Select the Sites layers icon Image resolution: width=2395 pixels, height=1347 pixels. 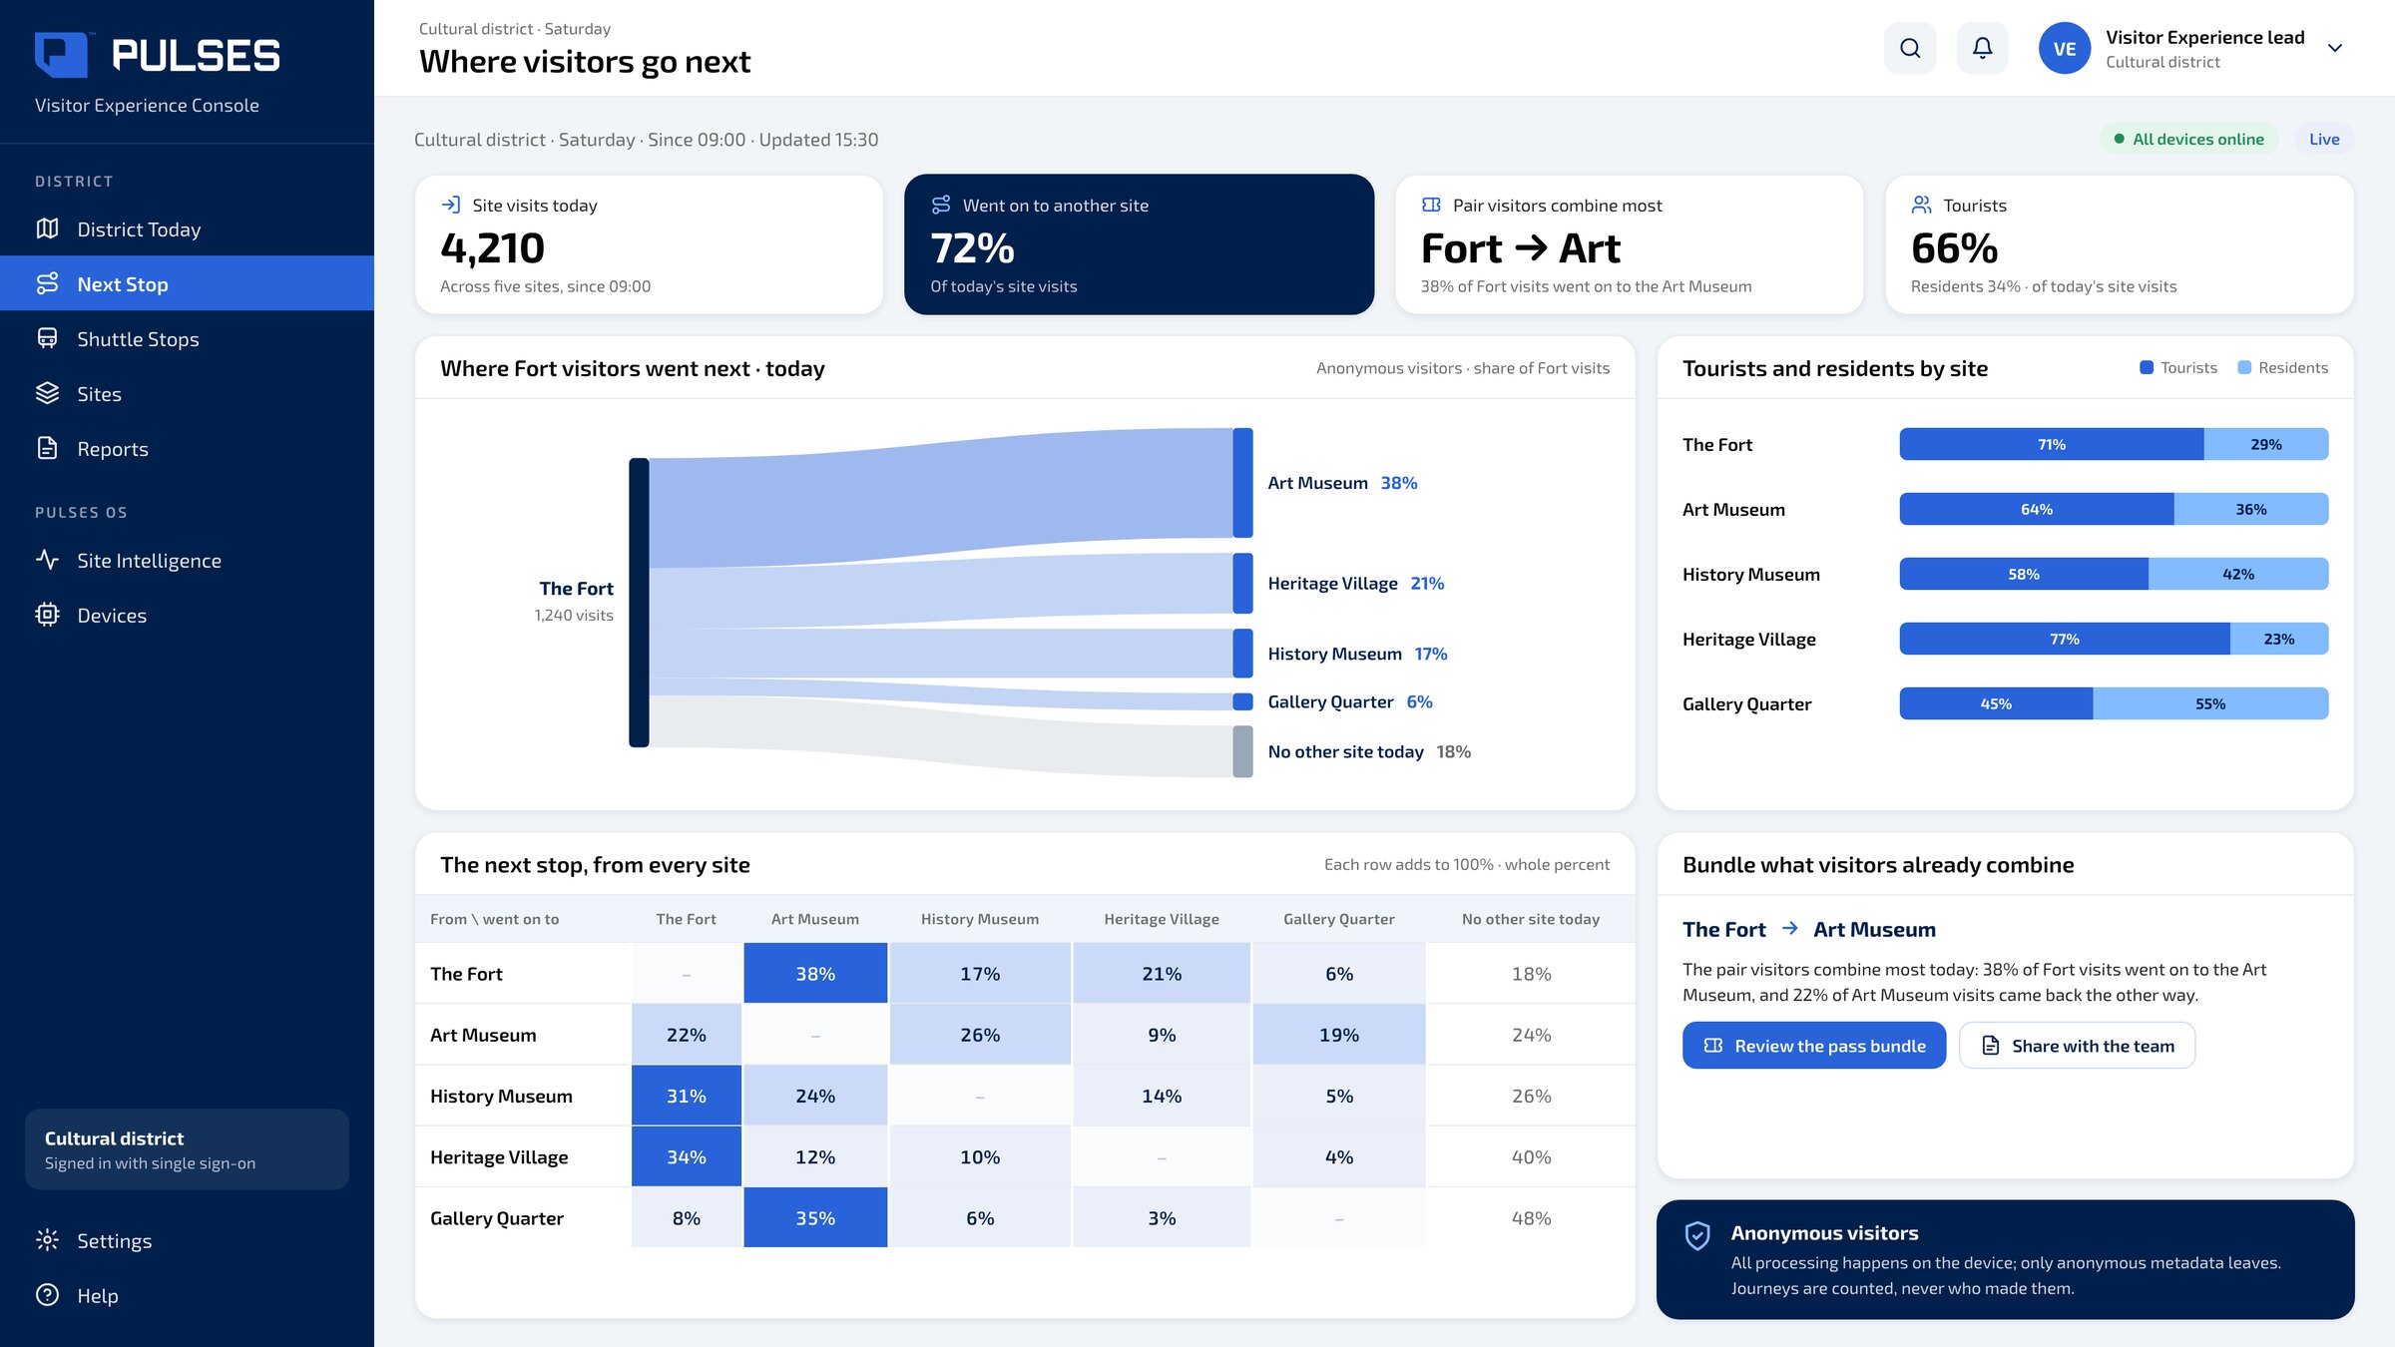click(47, 393)
